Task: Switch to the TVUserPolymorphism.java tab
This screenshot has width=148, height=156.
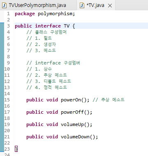Action: coord(37,5)
